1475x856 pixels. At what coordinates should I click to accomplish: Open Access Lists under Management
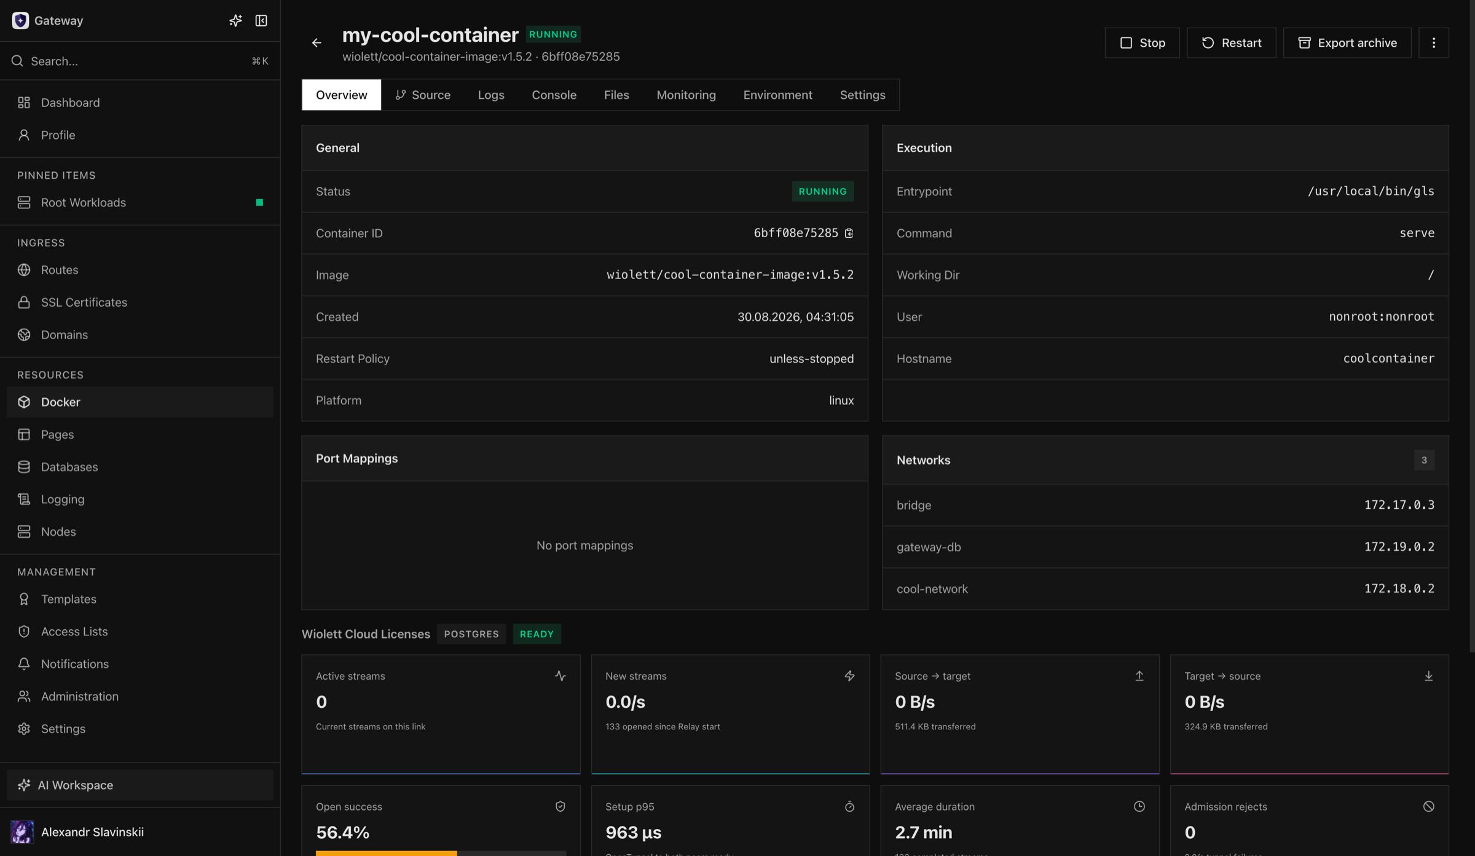pyautogui.click(x=140, y=631)
